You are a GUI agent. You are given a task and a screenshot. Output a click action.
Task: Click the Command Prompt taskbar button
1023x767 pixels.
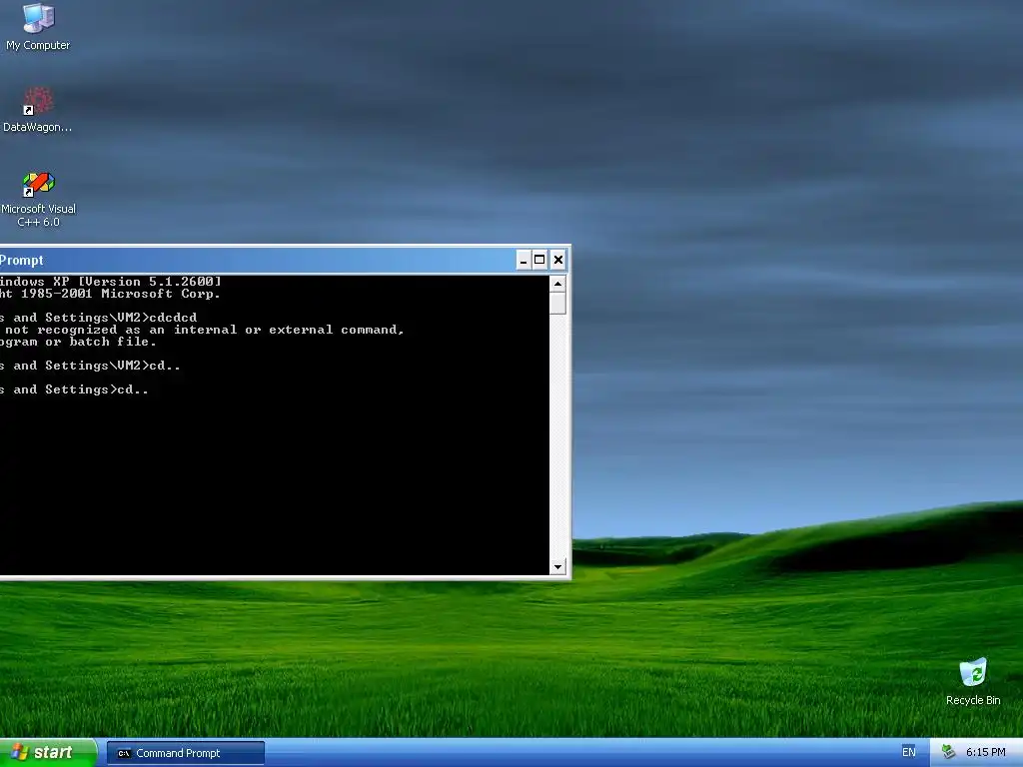point(186,753)
